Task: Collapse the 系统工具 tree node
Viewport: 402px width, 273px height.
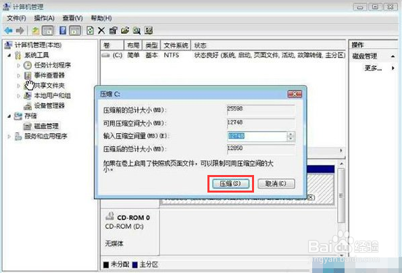Action: [9, 55]
